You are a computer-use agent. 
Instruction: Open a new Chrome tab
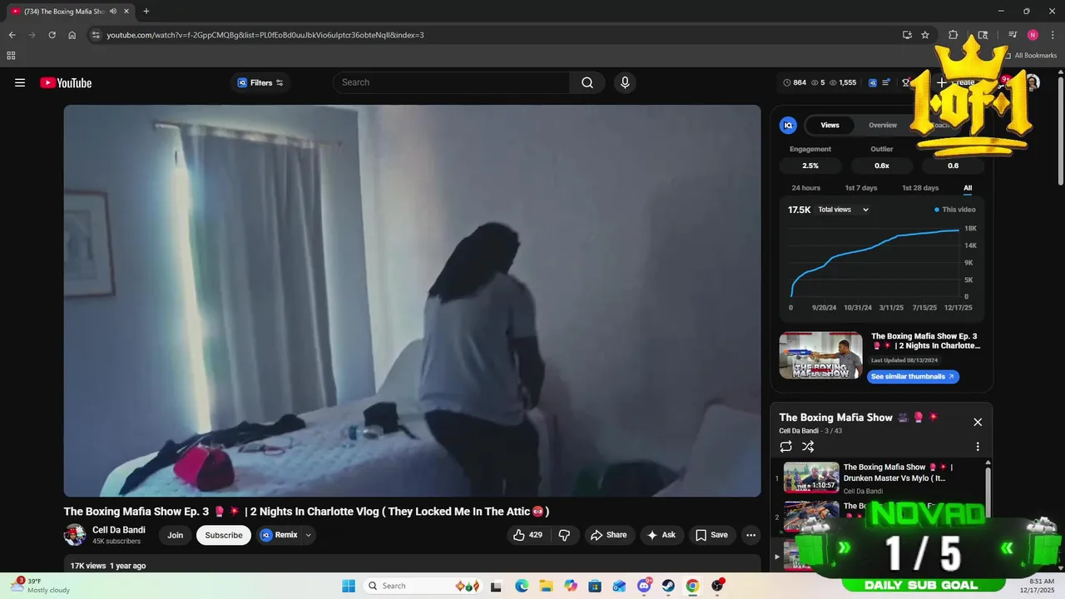coord(146,12)
